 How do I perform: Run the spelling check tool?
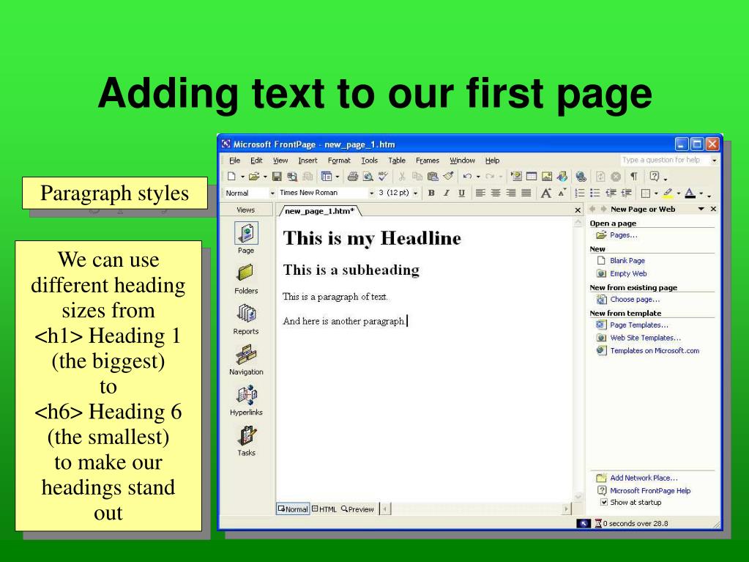[382, 177]
